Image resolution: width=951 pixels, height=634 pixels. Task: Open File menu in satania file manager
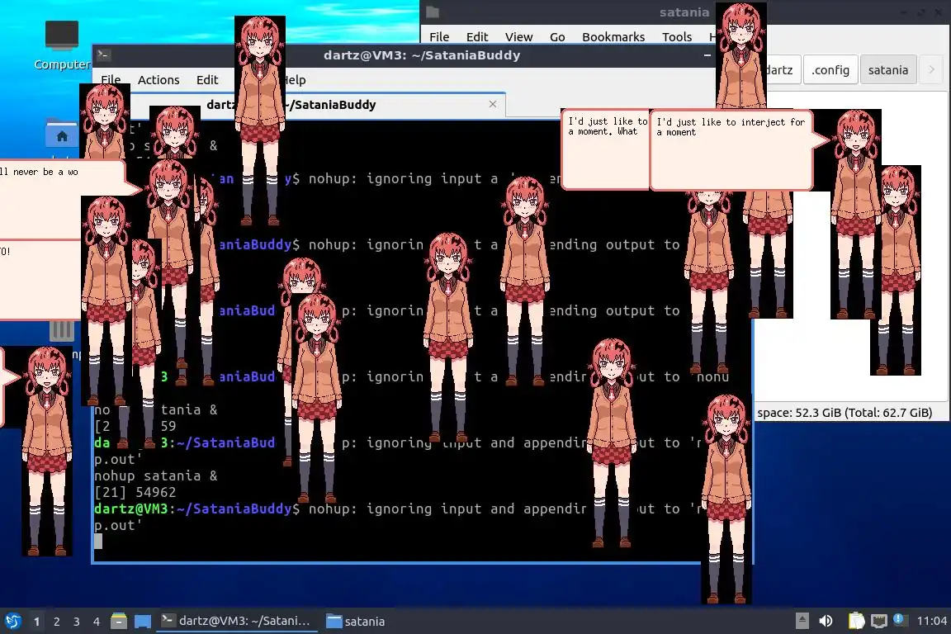(439, 37)
